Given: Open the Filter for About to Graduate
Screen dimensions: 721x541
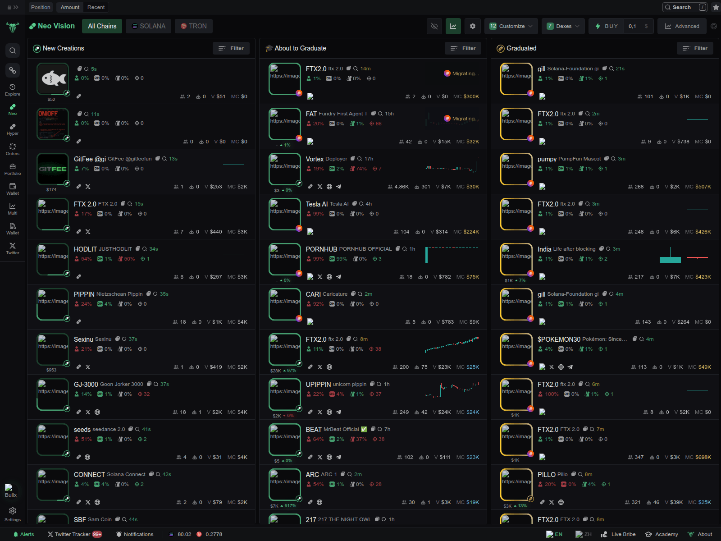Looking at the screenshot, I should pos(463,48).
